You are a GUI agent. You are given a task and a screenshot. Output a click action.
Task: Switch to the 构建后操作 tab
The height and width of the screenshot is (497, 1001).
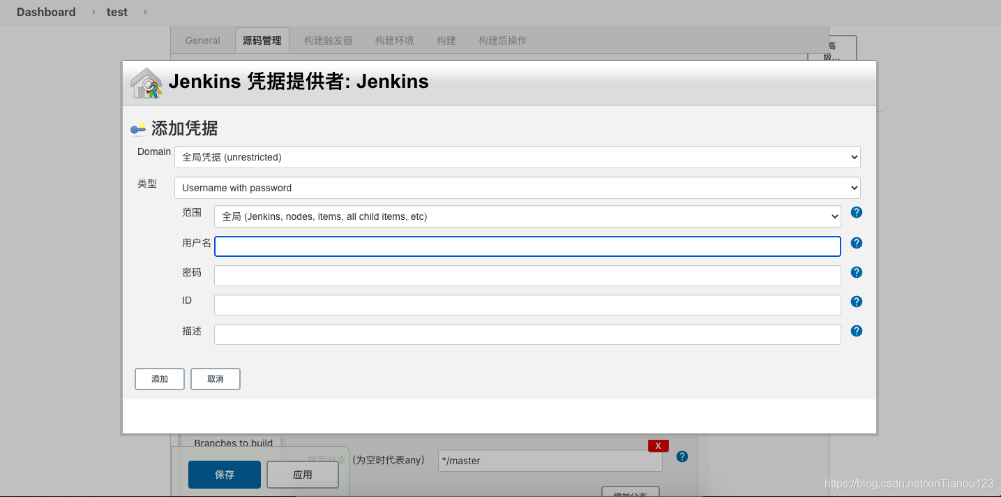[x=502, y=40]
